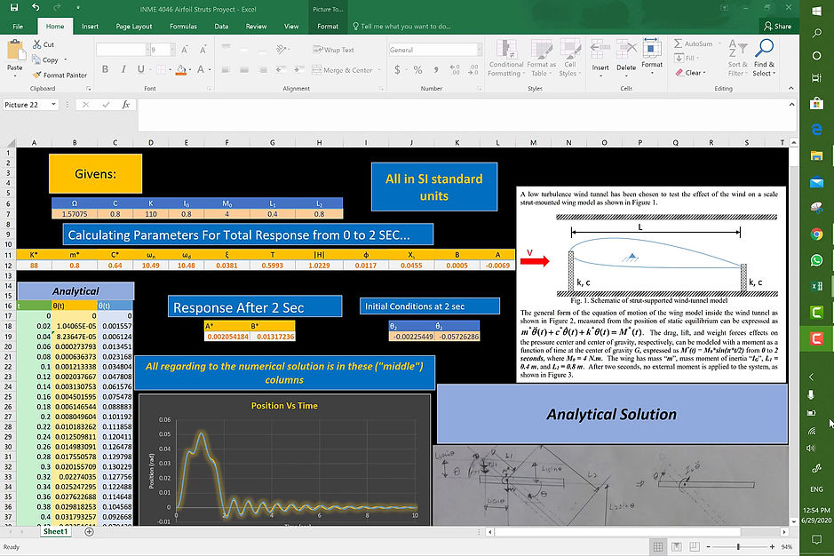Open WhatsApp from the taskbar
834x556 pixels.
816,260
